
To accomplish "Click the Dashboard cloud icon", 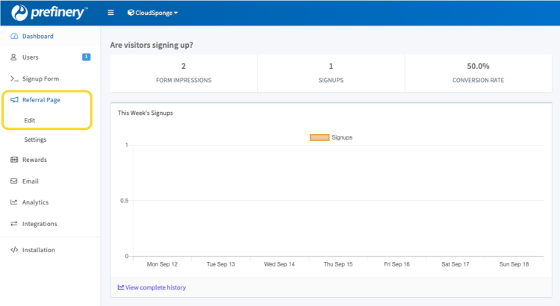I will click(14, 36).
